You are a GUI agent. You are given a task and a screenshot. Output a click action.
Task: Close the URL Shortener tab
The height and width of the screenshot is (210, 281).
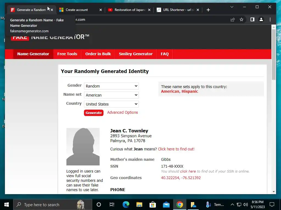coord(198,10)
